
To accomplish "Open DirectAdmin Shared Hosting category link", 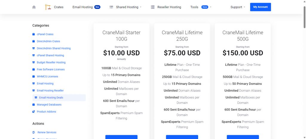I will [54, 48].
